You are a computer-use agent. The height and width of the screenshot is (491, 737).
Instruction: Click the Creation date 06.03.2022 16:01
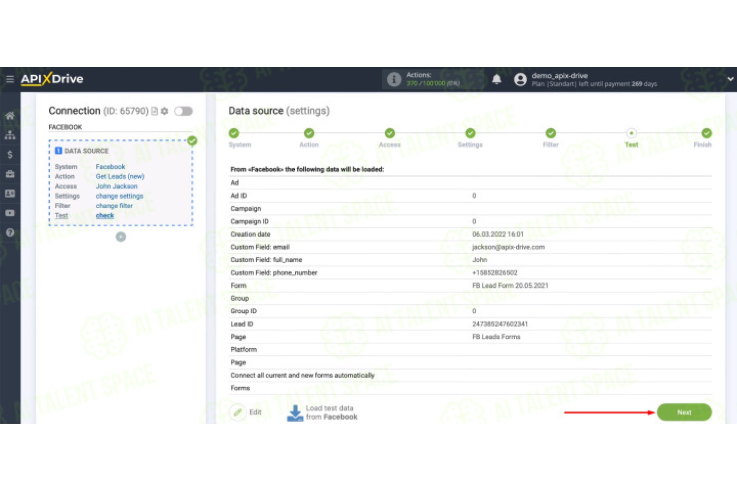[498, 234]
